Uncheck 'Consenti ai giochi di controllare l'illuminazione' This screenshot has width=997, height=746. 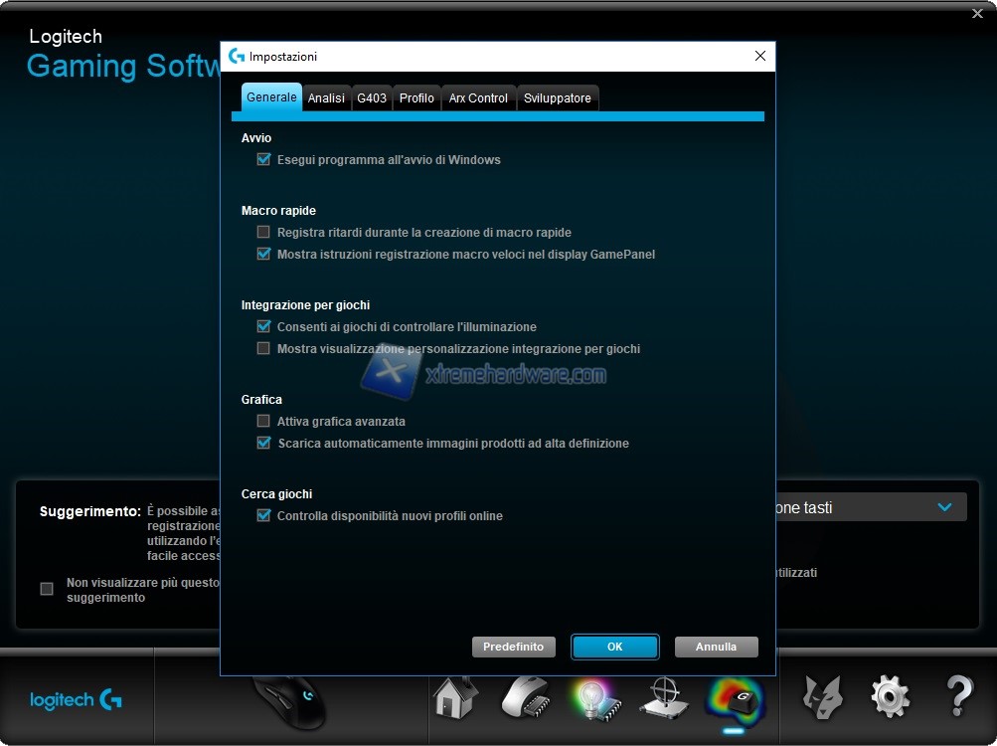tap(263, 326)
